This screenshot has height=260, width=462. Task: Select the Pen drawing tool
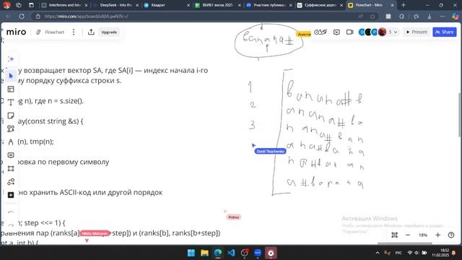coord(11,142)
